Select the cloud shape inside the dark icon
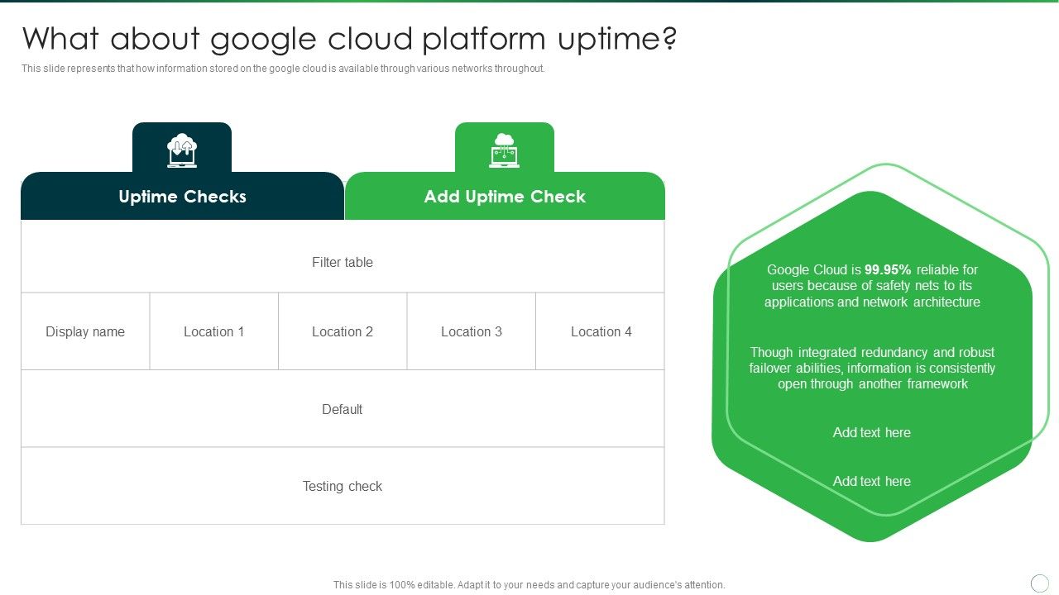 (x=180, y=144)
